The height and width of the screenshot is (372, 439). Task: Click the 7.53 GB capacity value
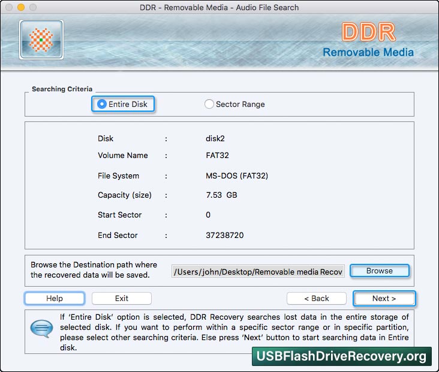point(221,195)
